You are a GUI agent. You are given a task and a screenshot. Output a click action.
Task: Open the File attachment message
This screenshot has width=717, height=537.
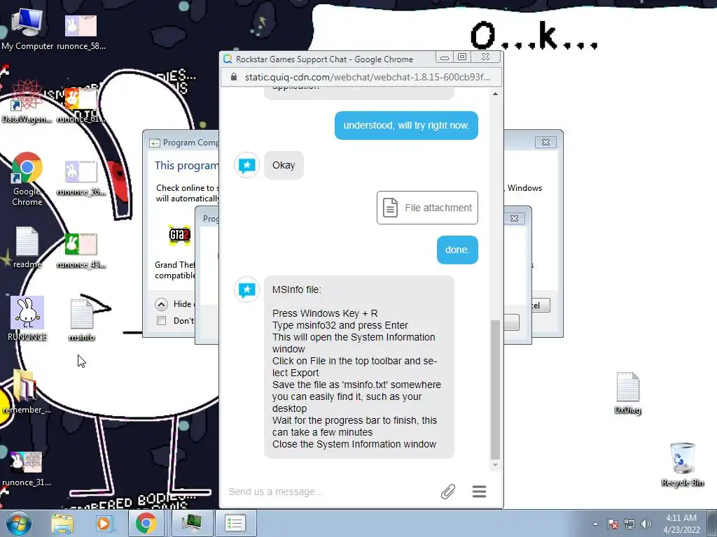click(x=427, y=208)
